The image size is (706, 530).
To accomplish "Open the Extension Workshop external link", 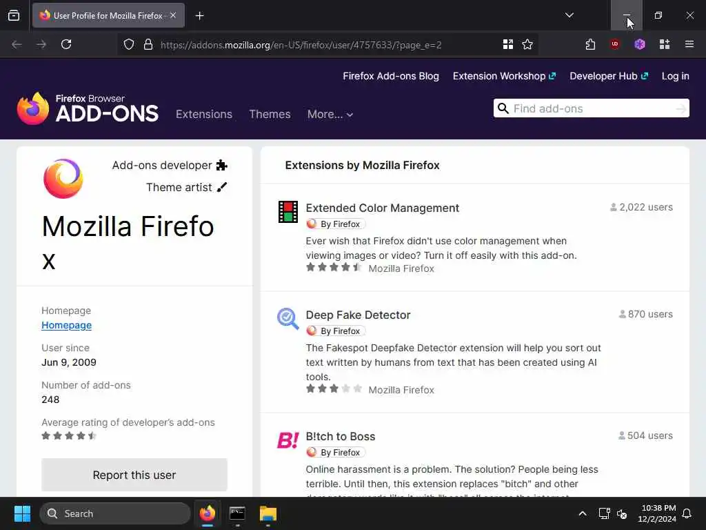I will click(504, 76).
